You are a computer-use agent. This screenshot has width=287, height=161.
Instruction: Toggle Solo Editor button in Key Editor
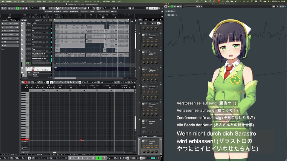click(x=23, y=82)
